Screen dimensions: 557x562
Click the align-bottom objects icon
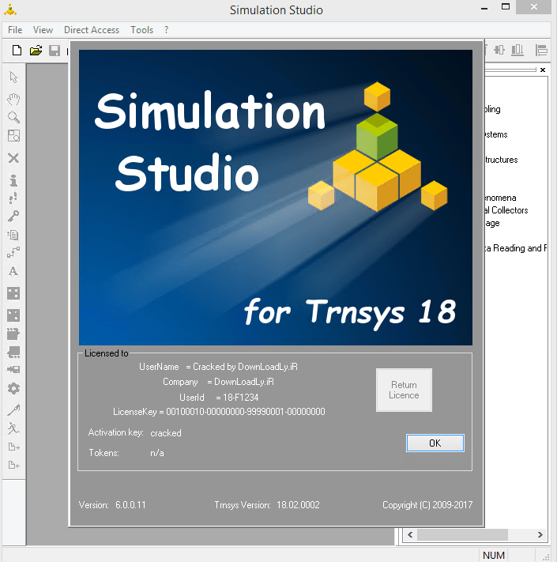517,50
